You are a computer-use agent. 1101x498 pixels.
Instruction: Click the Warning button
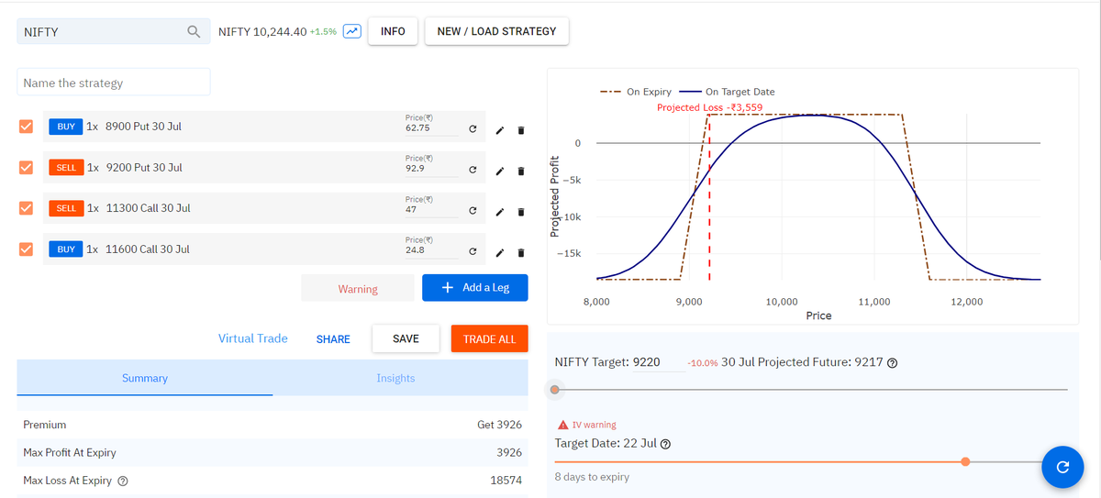point(358,289)
